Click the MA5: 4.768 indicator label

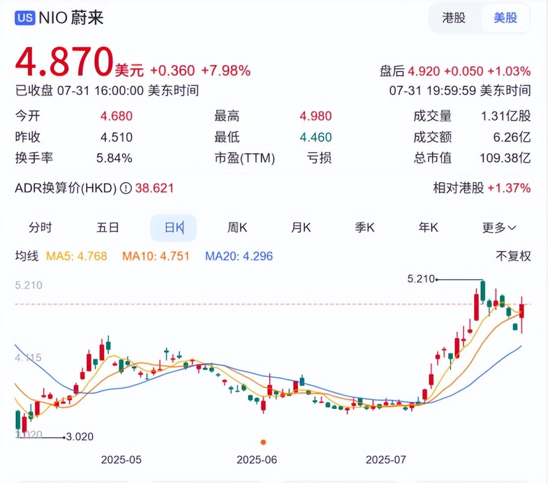coord(77,256)
